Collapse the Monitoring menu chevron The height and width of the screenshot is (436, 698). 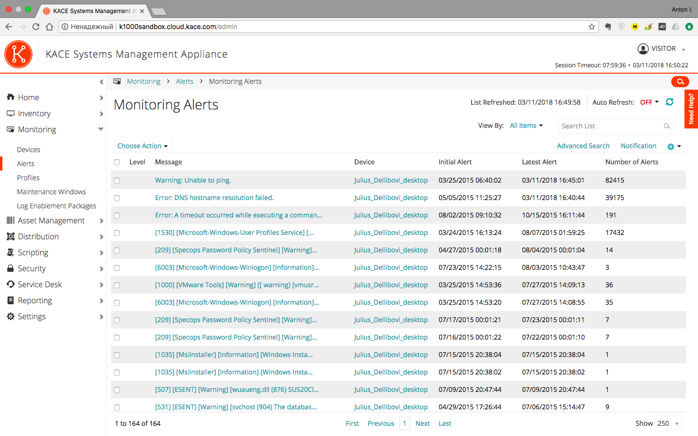coord(101,129)
